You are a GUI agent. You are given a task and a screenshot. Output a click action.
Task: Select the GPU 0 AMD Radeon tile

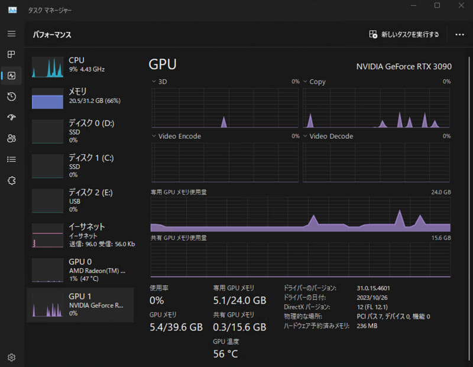click(x=80, y=269)
